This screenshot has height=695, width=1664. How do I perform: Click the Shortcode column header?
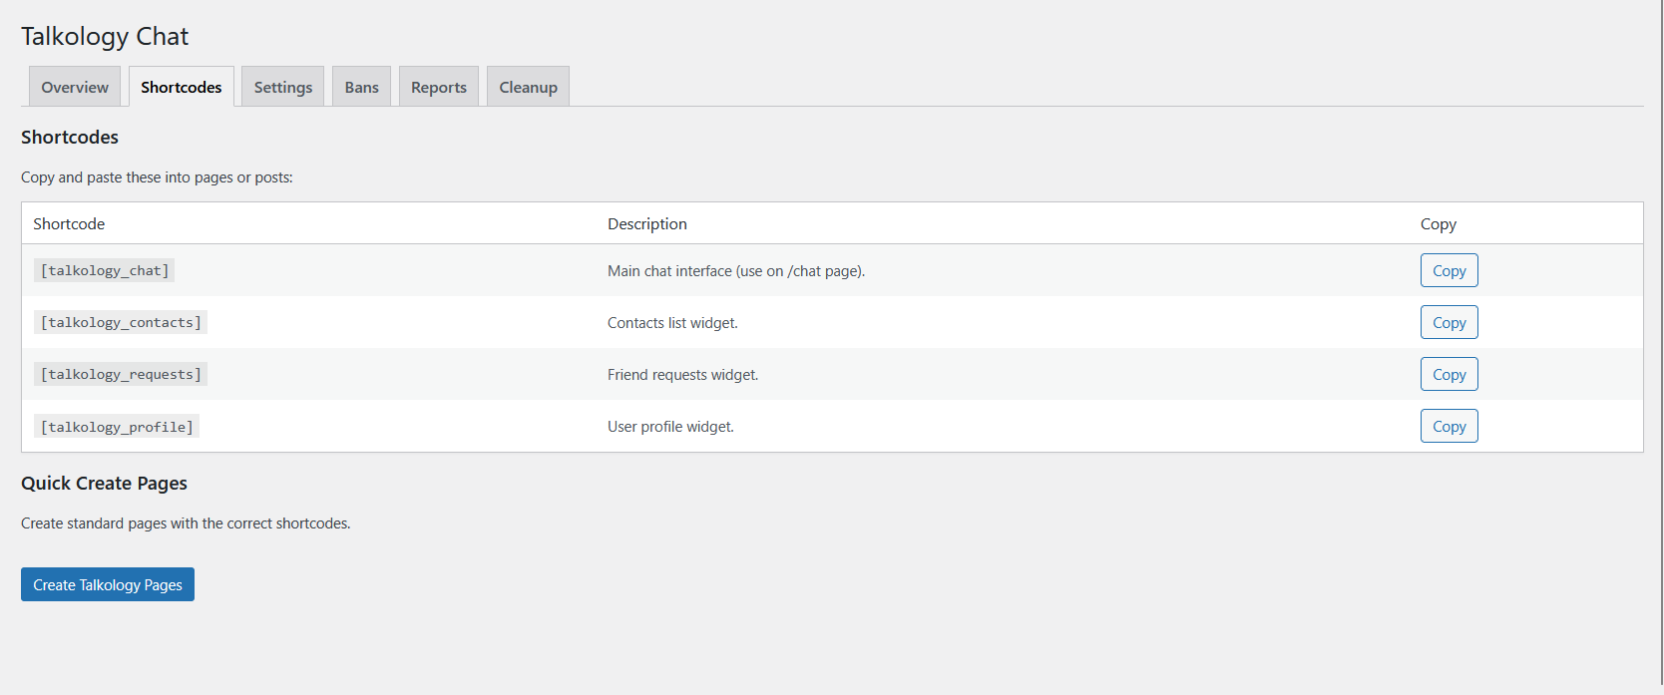[69, 223]
